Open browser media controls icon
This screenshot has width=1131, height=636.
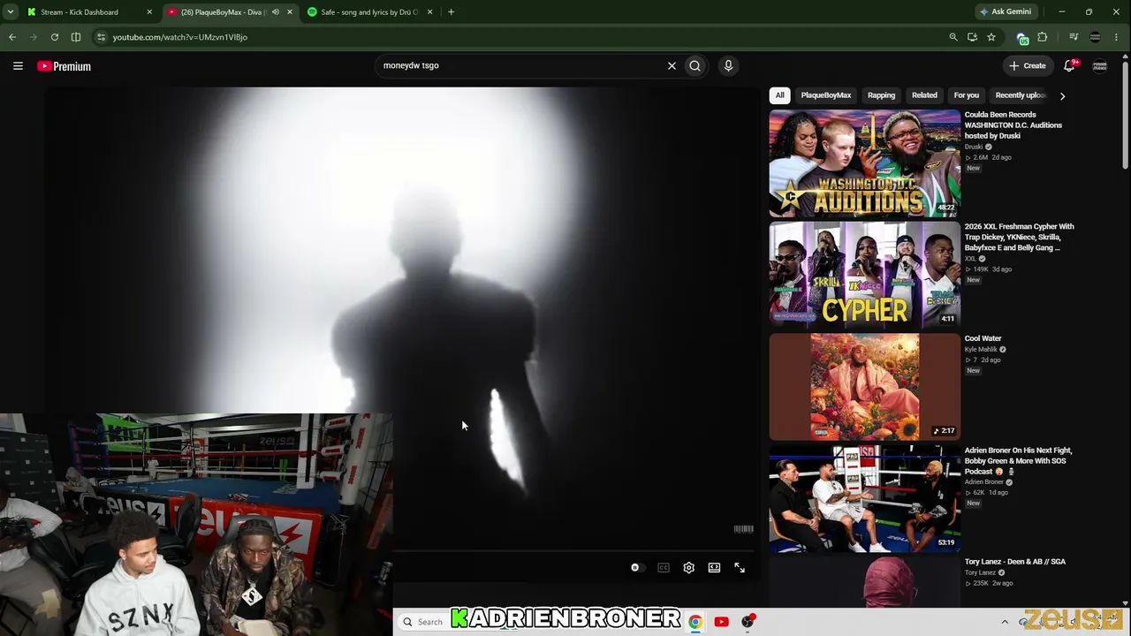point(1074,37)
